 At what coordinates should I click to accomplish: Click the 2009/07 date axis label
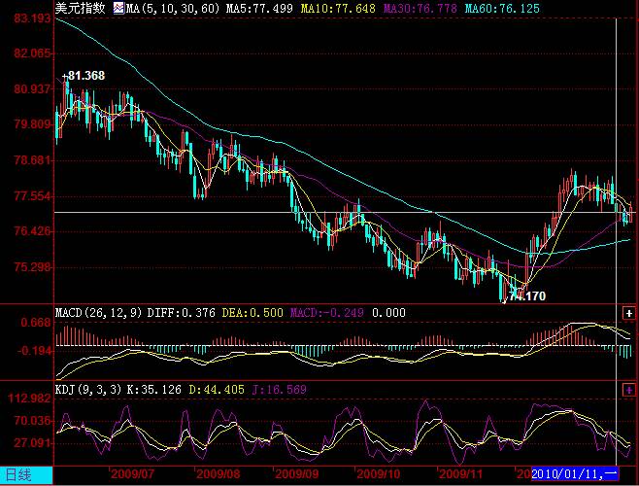point(132,474)
